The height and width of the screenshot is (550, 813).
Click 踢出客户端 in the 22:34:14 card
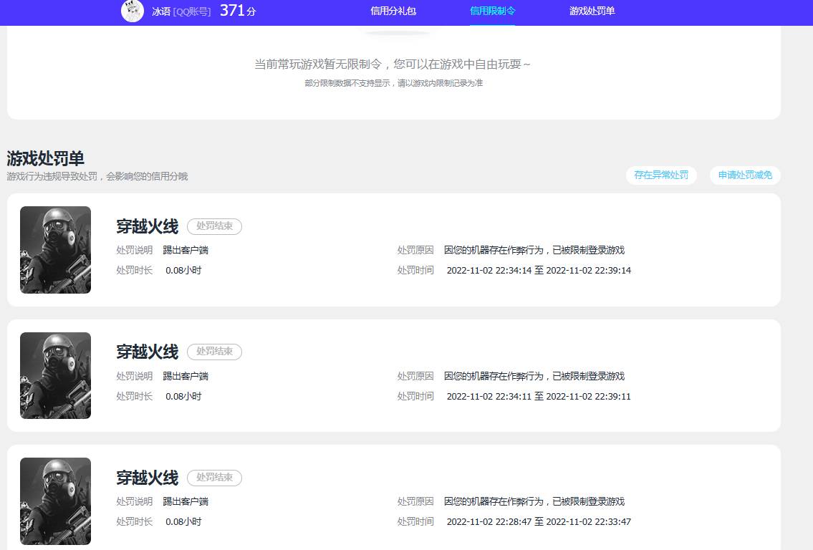point(186,251)
